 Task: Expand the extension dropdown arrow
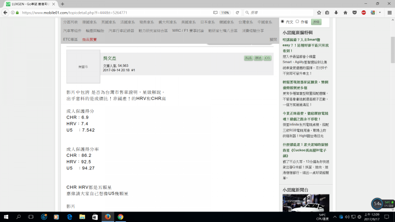click(x=380, y=13)
